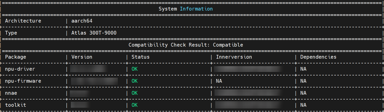This screenshot has height=112, width=384.
Task: Click the NA innerversion of npu-firmware
Action: [x=219, y=81]
